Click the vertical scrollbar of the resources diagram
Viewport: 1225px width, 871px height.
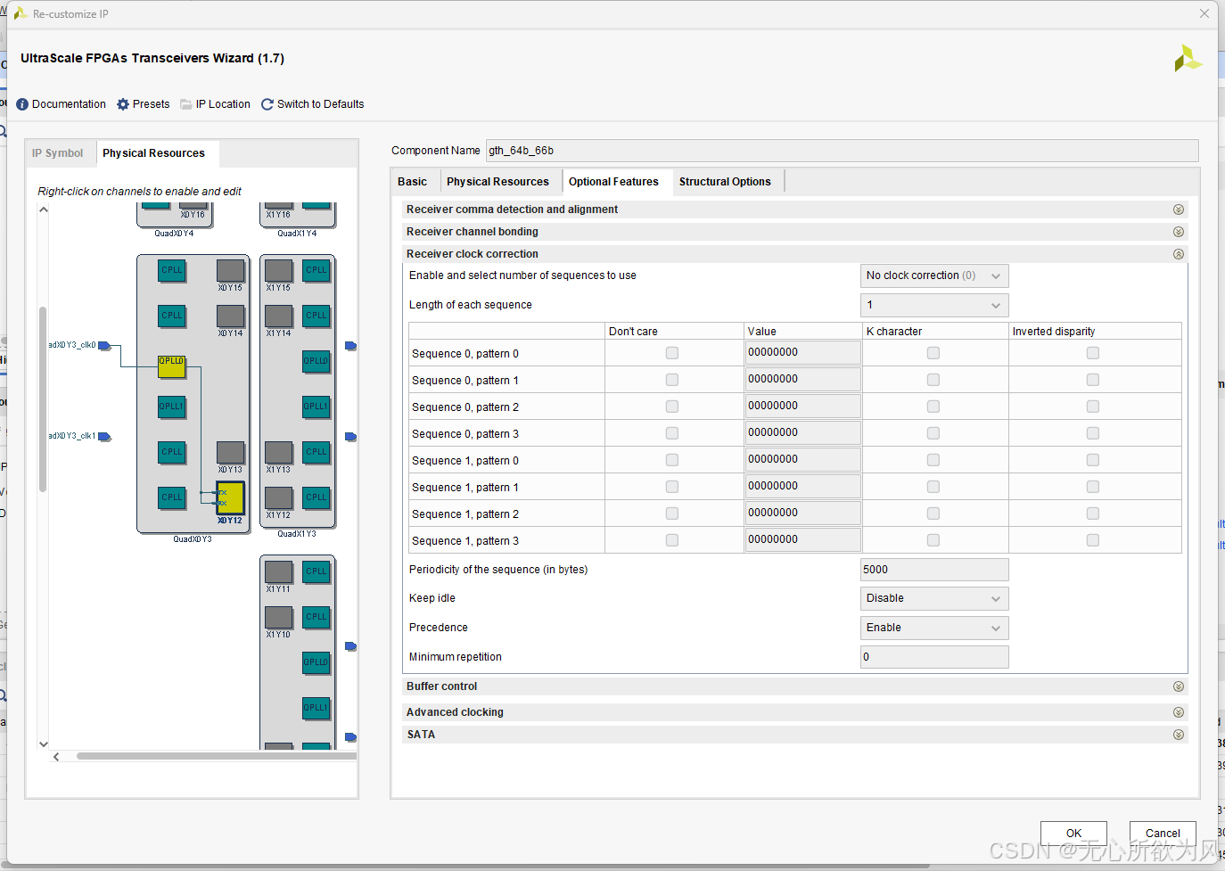pos(43,399)
